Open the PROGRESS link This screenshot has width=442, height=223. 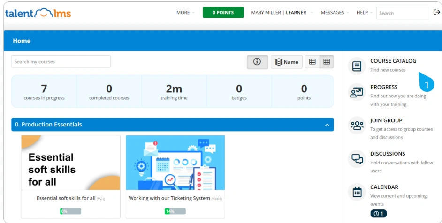[384, 87]
